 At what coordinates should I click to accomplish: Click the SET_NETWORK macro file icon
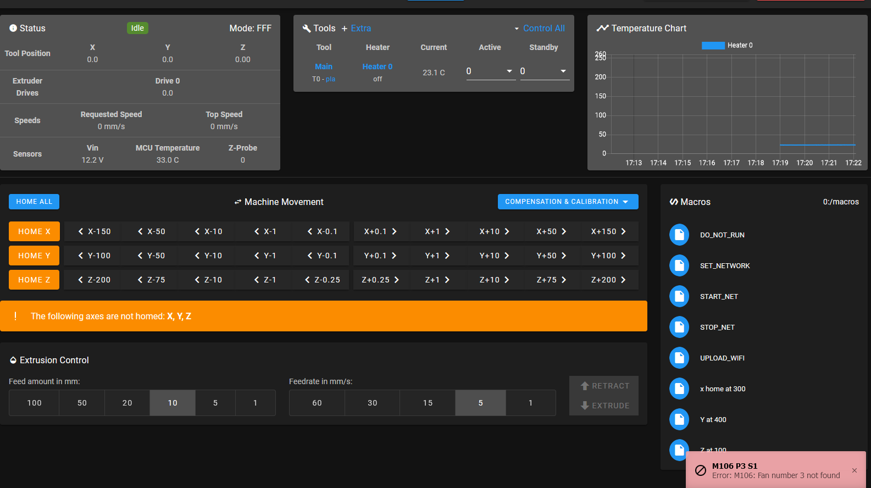click(679, 265)
